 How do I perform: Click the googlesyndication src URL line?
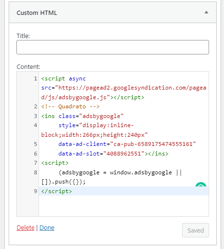[x=124, y=88]
